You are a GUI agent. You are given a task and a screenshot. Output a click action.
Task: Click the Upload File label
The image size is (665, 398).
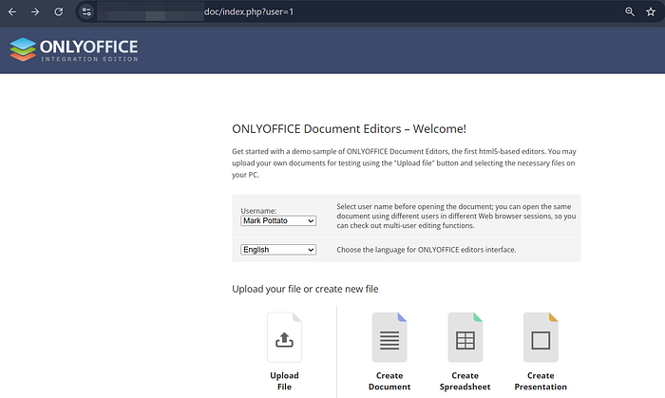coord(284,381)
